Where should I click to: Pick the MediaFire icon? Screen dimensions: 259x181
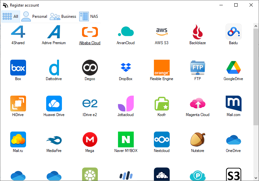(x=54, y=140)
